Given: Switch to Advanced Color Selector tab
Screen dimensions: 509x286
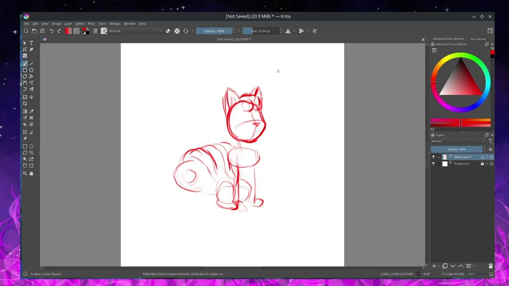Looking at the screenshot, I should (x=449, y=39).
